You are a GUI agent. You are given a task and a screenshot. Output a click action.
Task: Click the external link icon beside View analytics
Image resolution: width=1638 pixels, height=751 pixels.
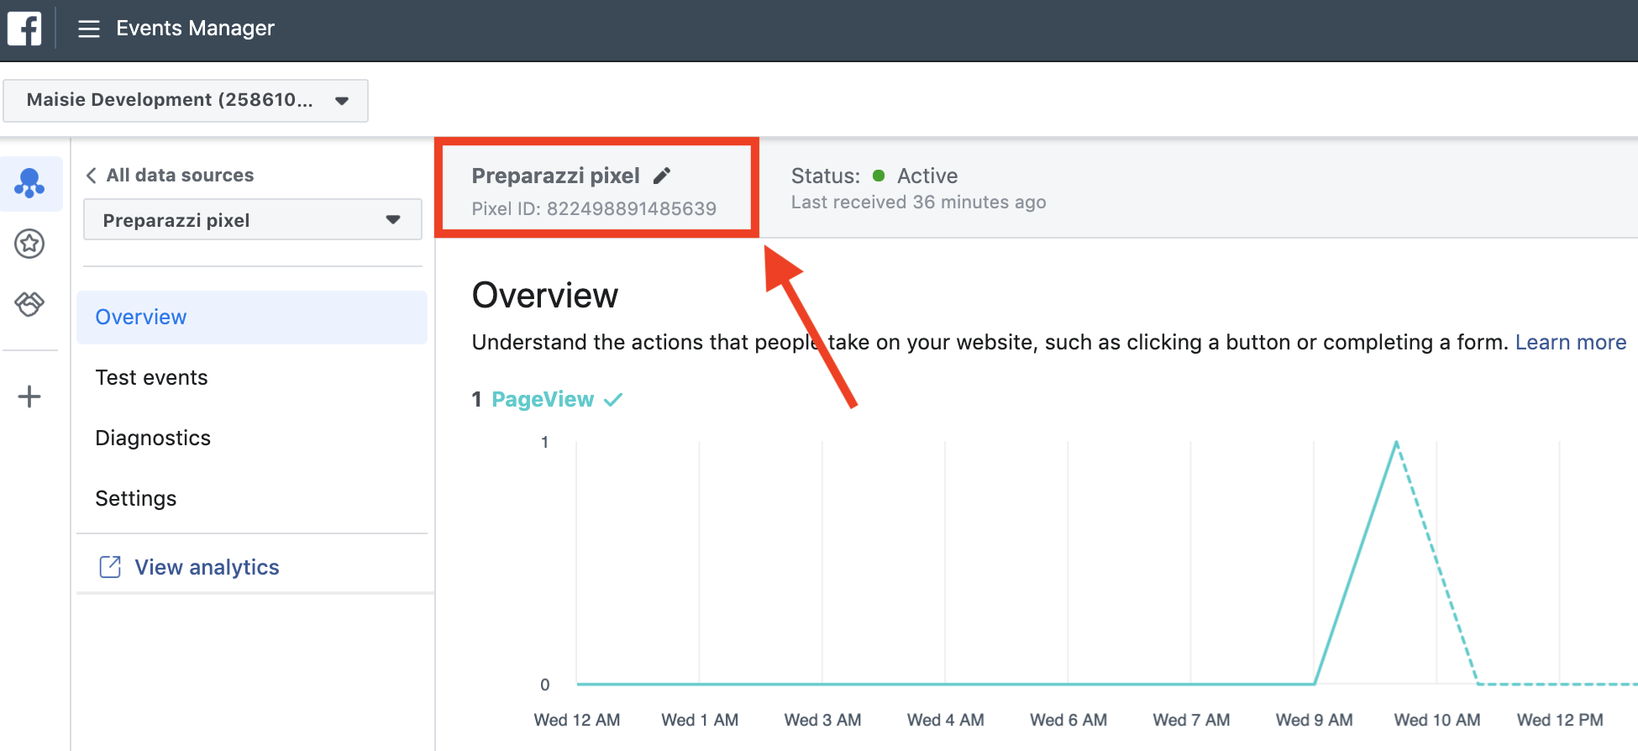[110, 567]
